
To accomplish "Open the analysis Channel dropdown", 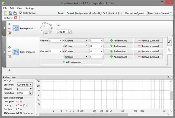I will point(25,89).
